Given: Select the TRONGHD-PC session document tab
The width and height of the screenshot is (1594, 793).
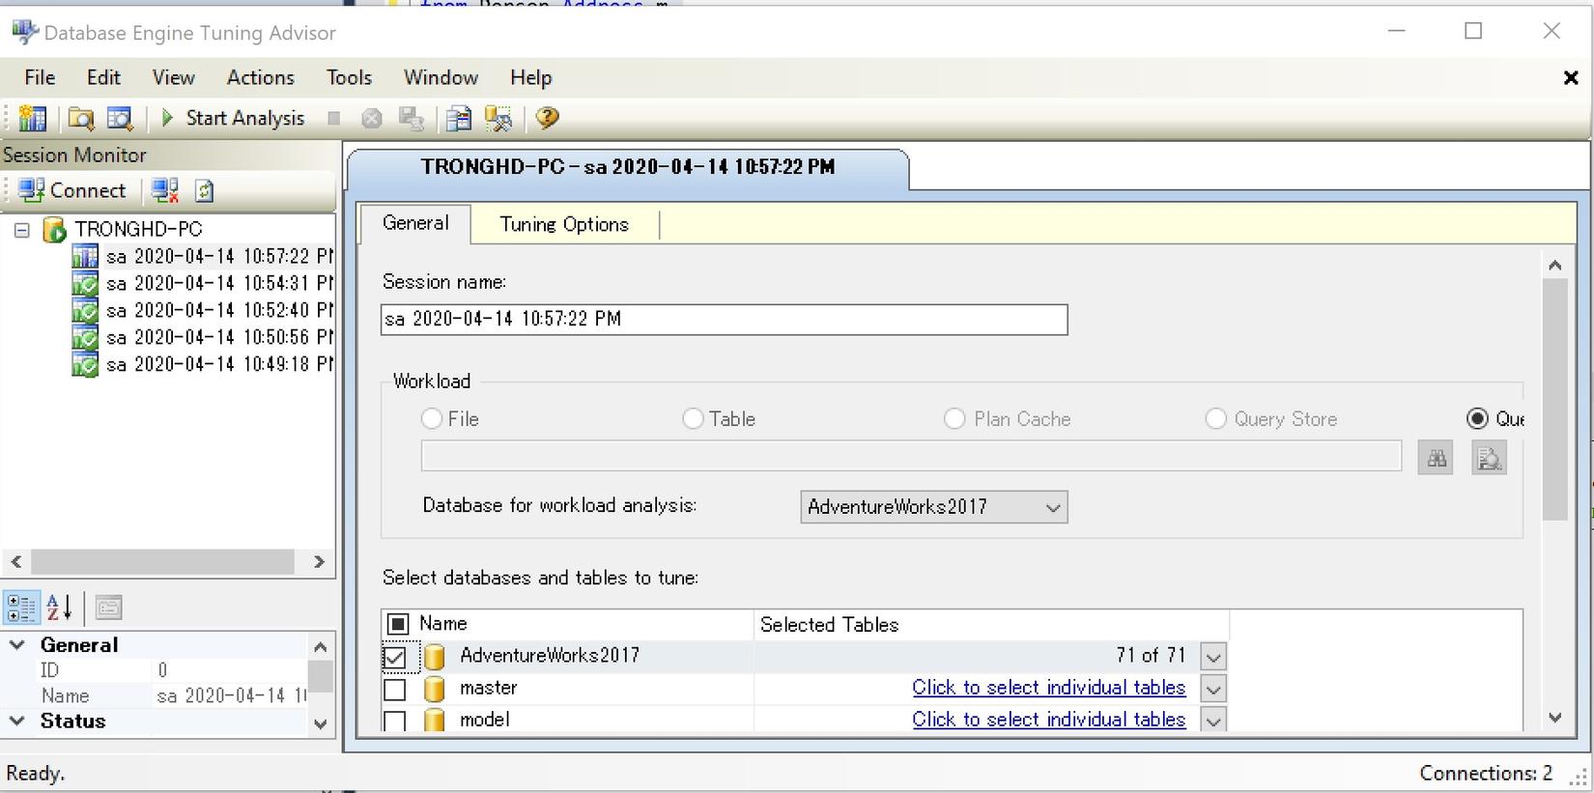Looking at the screenshot, I should (628, 167).
